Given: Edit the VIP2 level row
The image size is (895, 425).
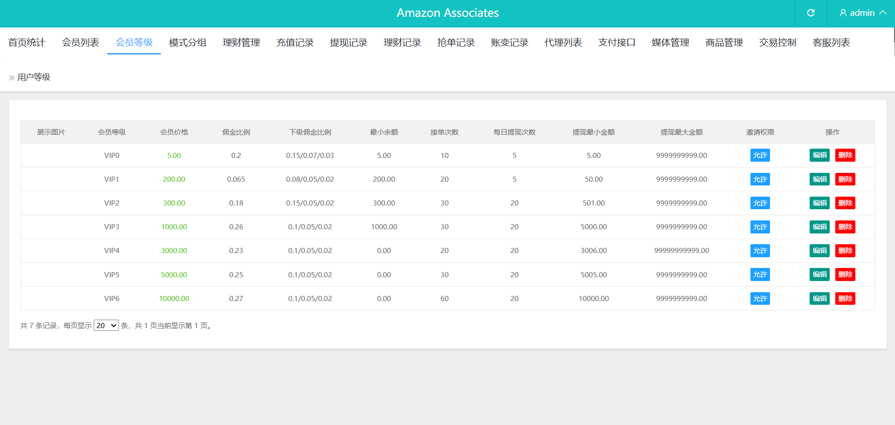Looking at the screenshot, I should pos(819,203).
